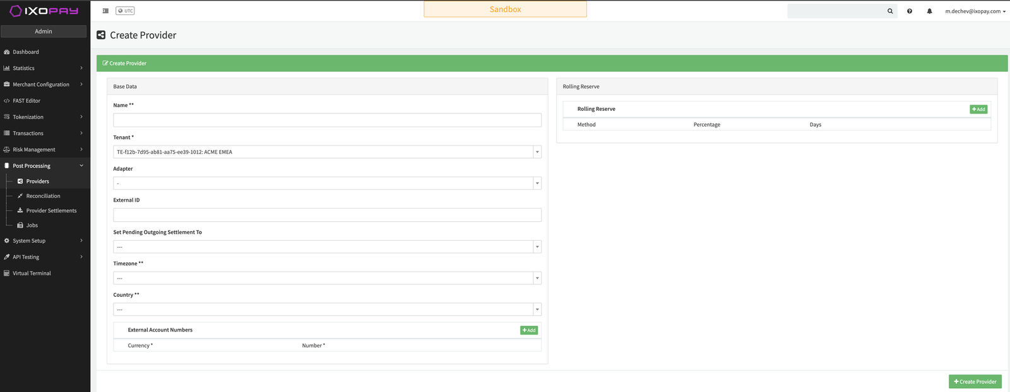
Task: Open the Country dropdown
Action: [x=327, y=309]
